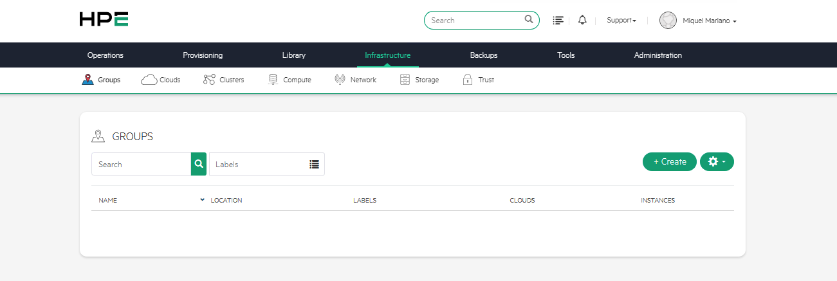Open the Labels filter dropdown
This screenshot has width=837, height=281.
[x=267, y=164]
